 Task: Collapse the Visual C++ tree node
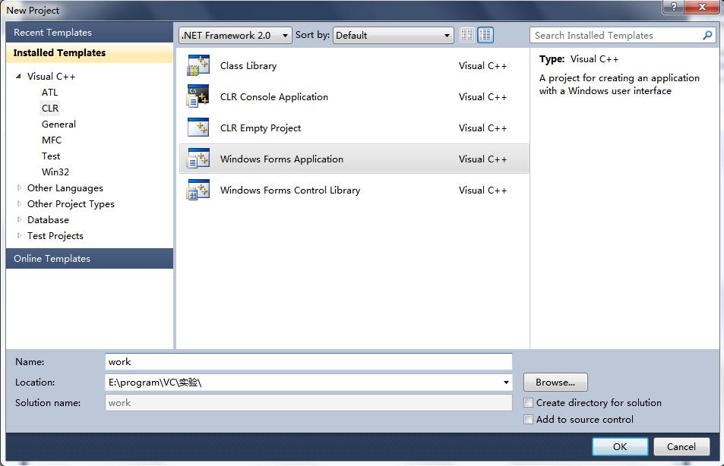pos(18,76)
